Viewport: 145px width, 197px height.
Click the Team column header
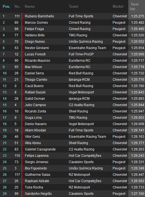pyautogui.click(x=73, y=6)
